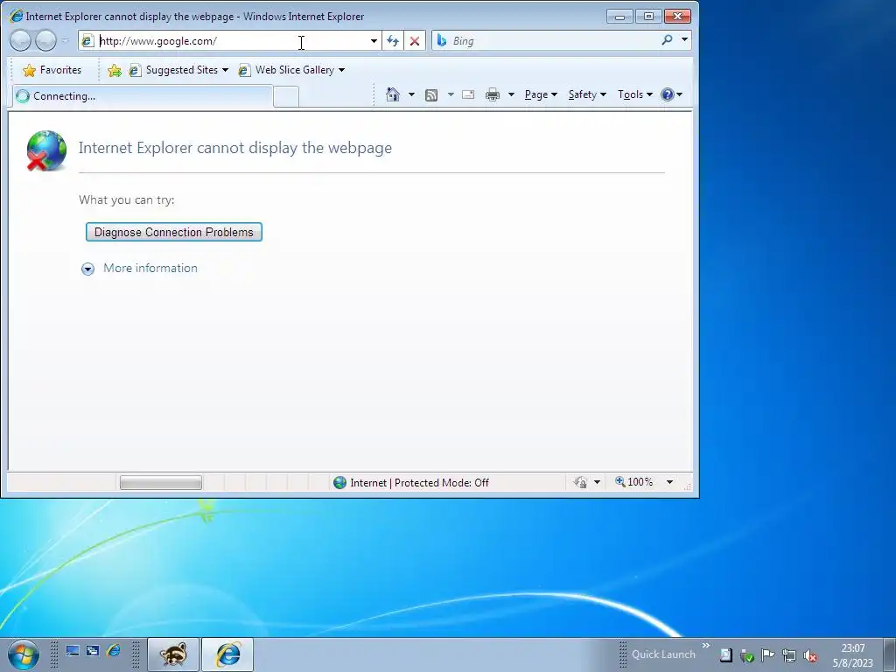Screen dimensions: 896x672
Task: Click the More information link text
Action: [150, 268]
